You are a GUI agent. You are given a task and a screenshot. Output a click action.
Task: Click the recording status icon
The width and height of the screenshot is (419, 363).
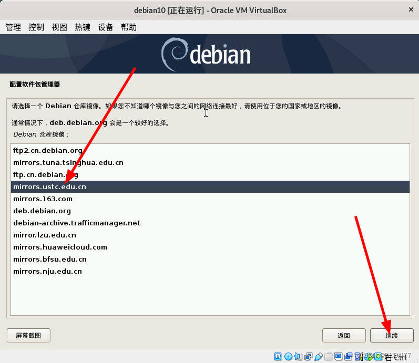348,357
